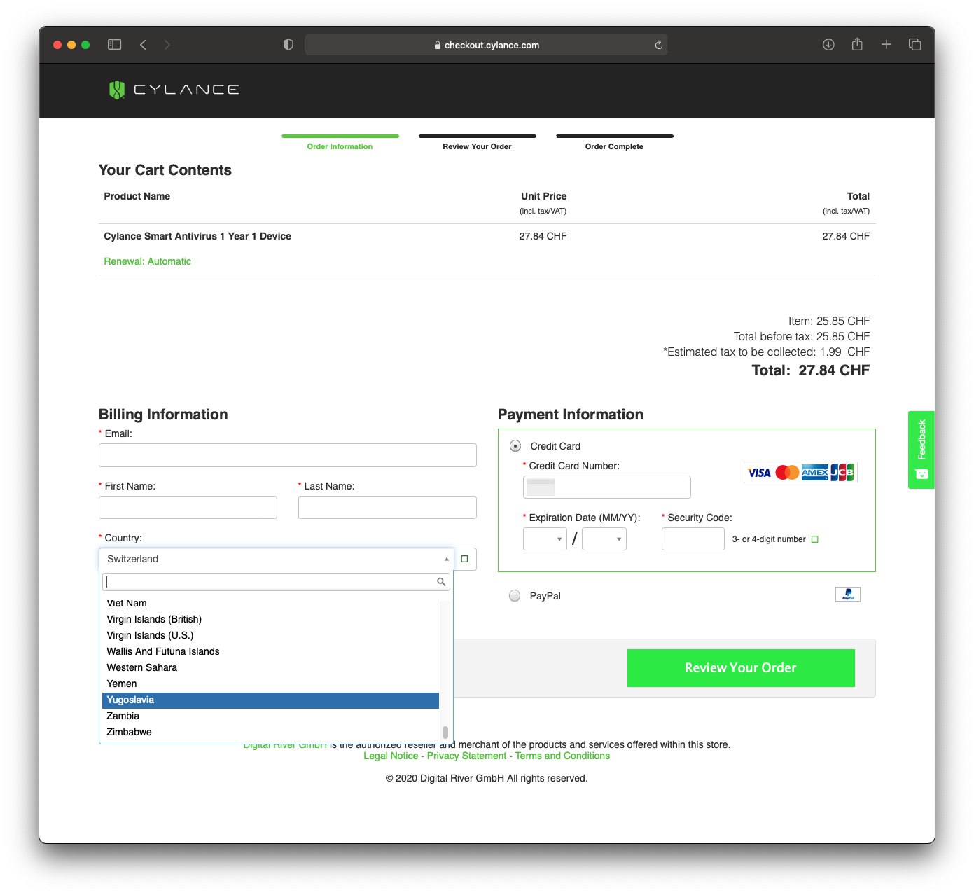This screenshot has width=974, height=895.
Task: Open expiration year dropdown
Action: (604, 539)
